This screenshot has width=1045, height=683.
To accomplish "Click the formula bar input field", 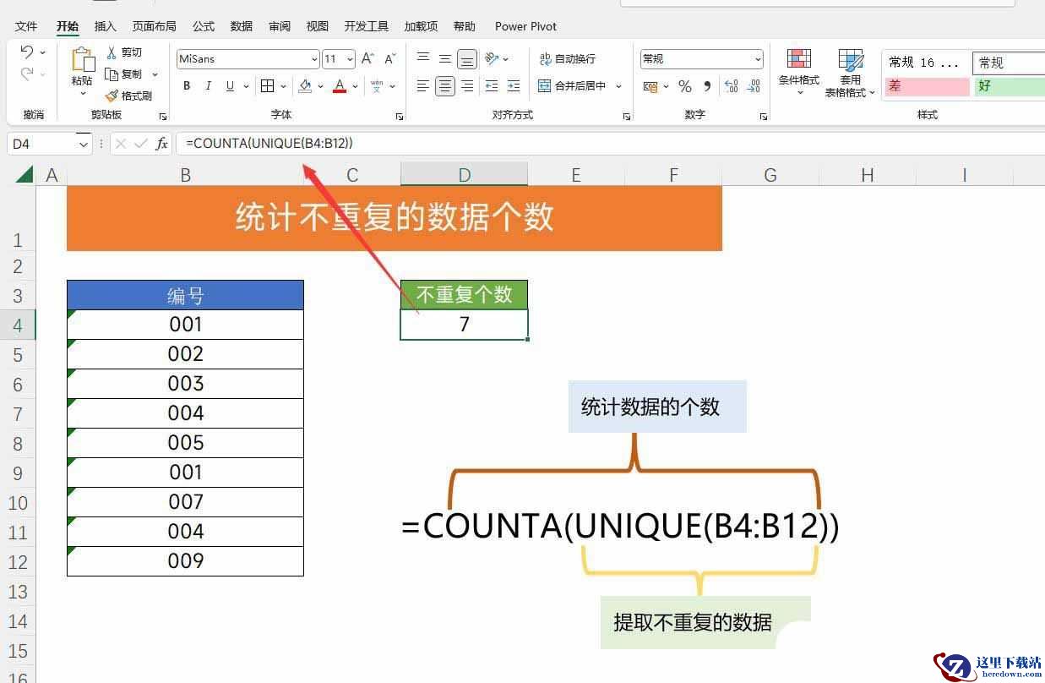I will pyautogui.click(x=610, y=144).
